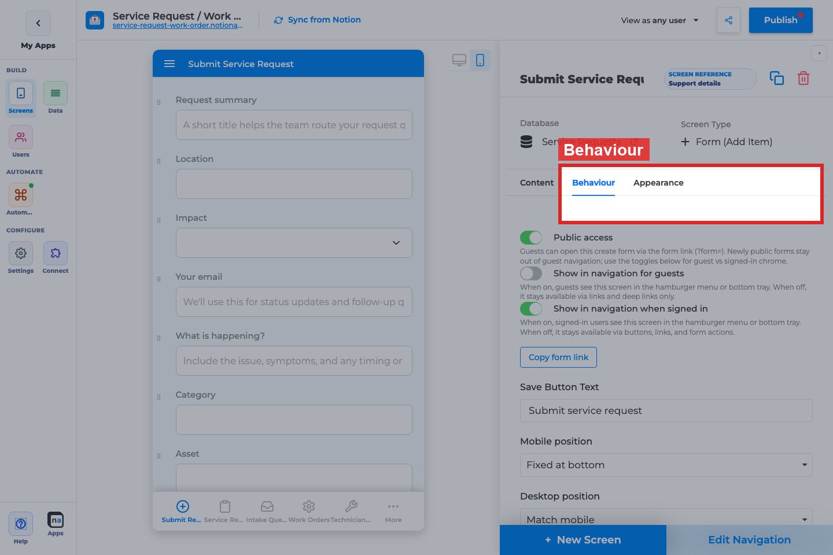Open the Data section
The width and height of the screenshot is (833, 555).
tap(56, 98)
